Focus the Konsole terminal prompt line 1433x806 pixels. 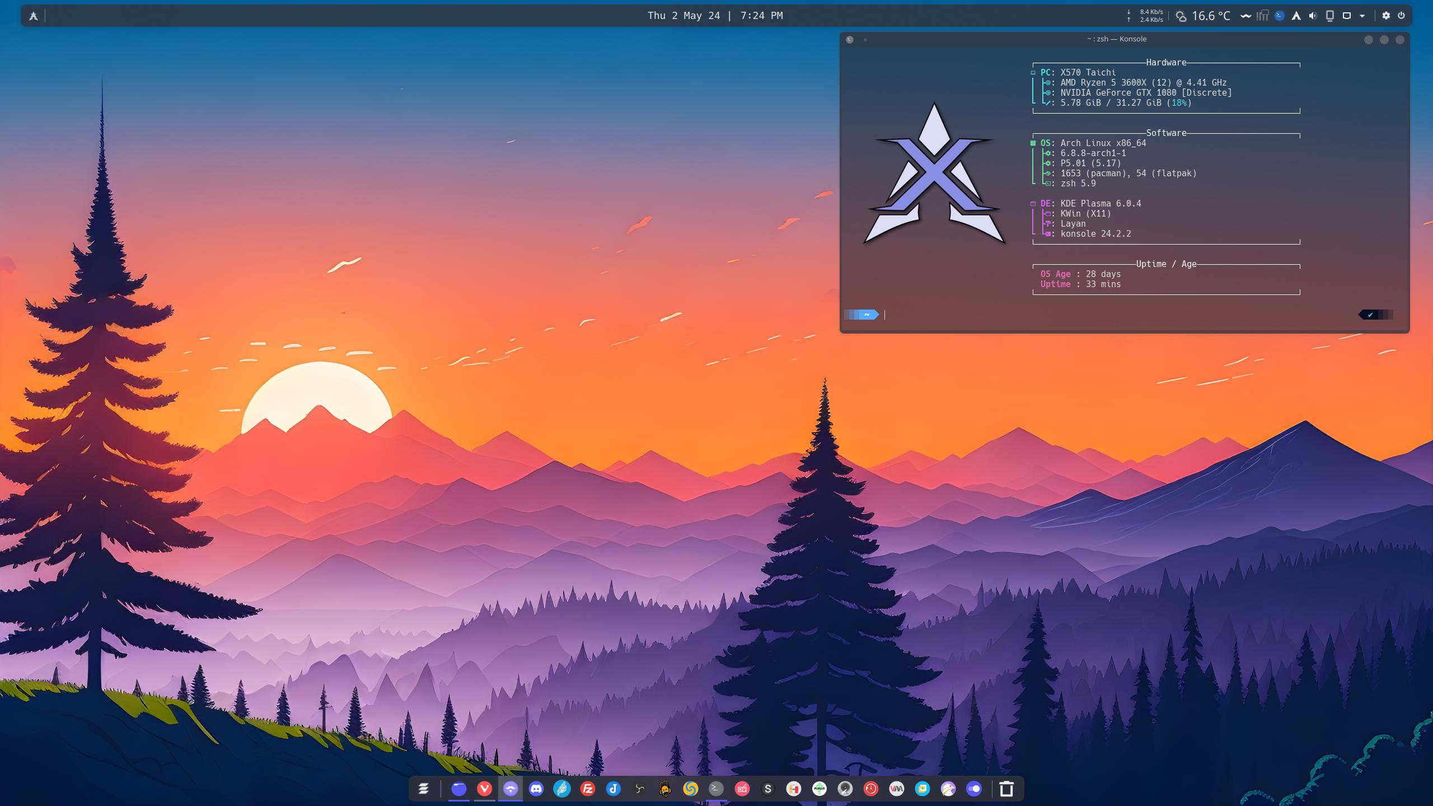[x=1064, y=315]
